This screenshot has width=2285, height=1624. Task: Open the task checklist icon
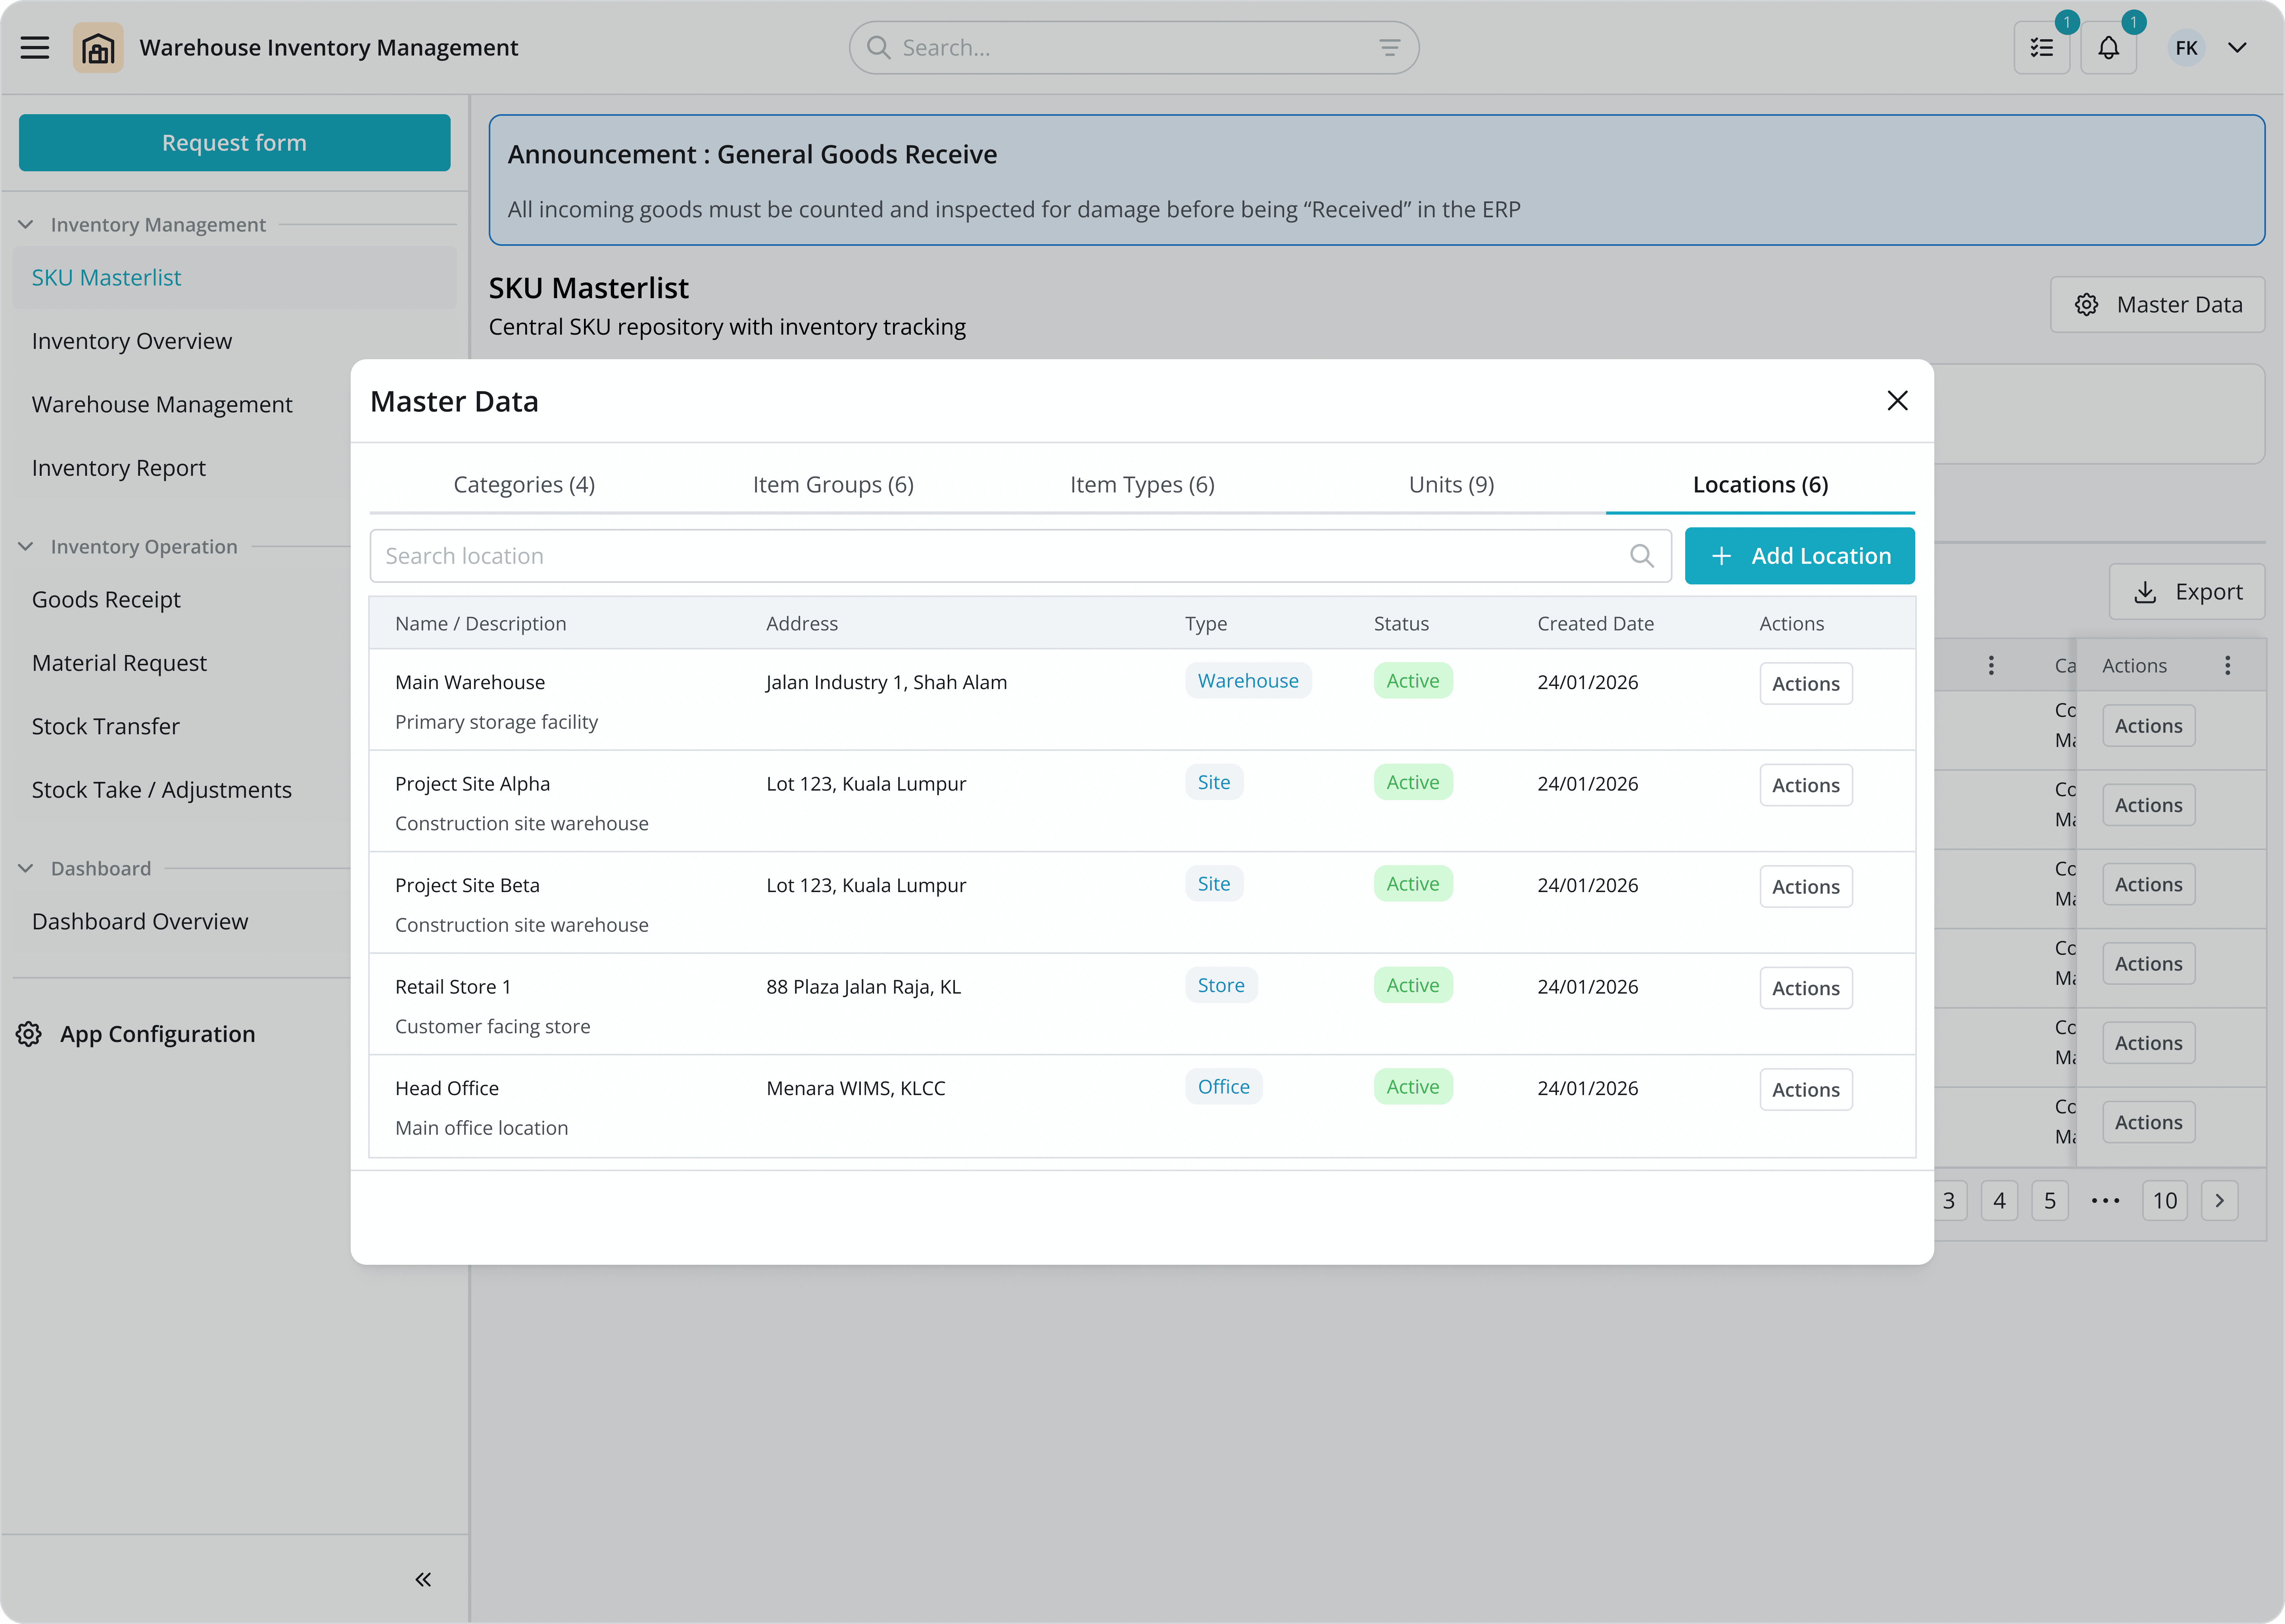coord(2042,48)
